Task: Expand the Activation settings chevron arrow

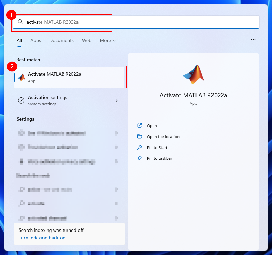Action: [116, 101]
